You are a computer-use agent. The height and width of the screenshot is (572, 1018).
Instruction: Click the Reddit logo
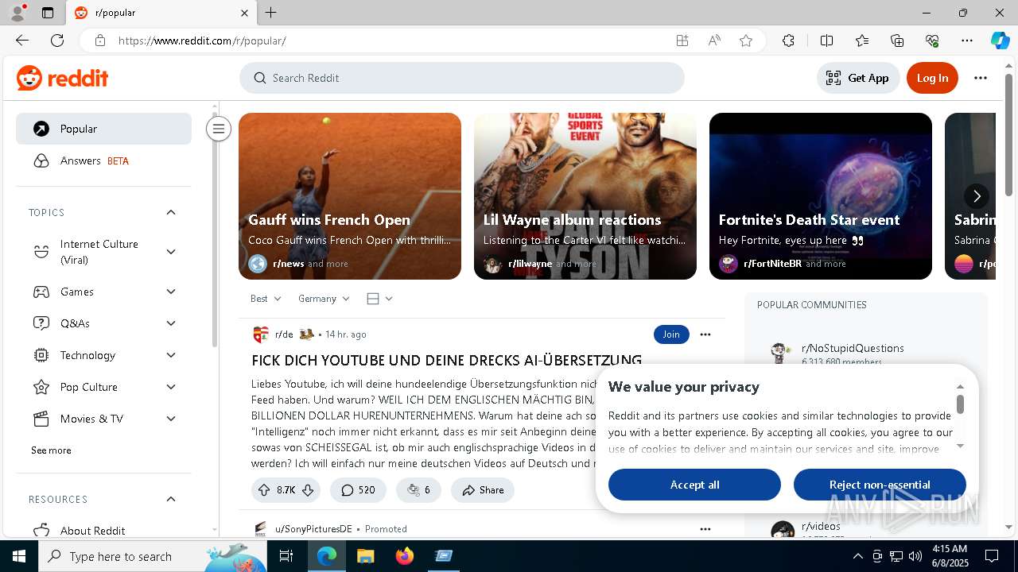click(x=62, y=78)
